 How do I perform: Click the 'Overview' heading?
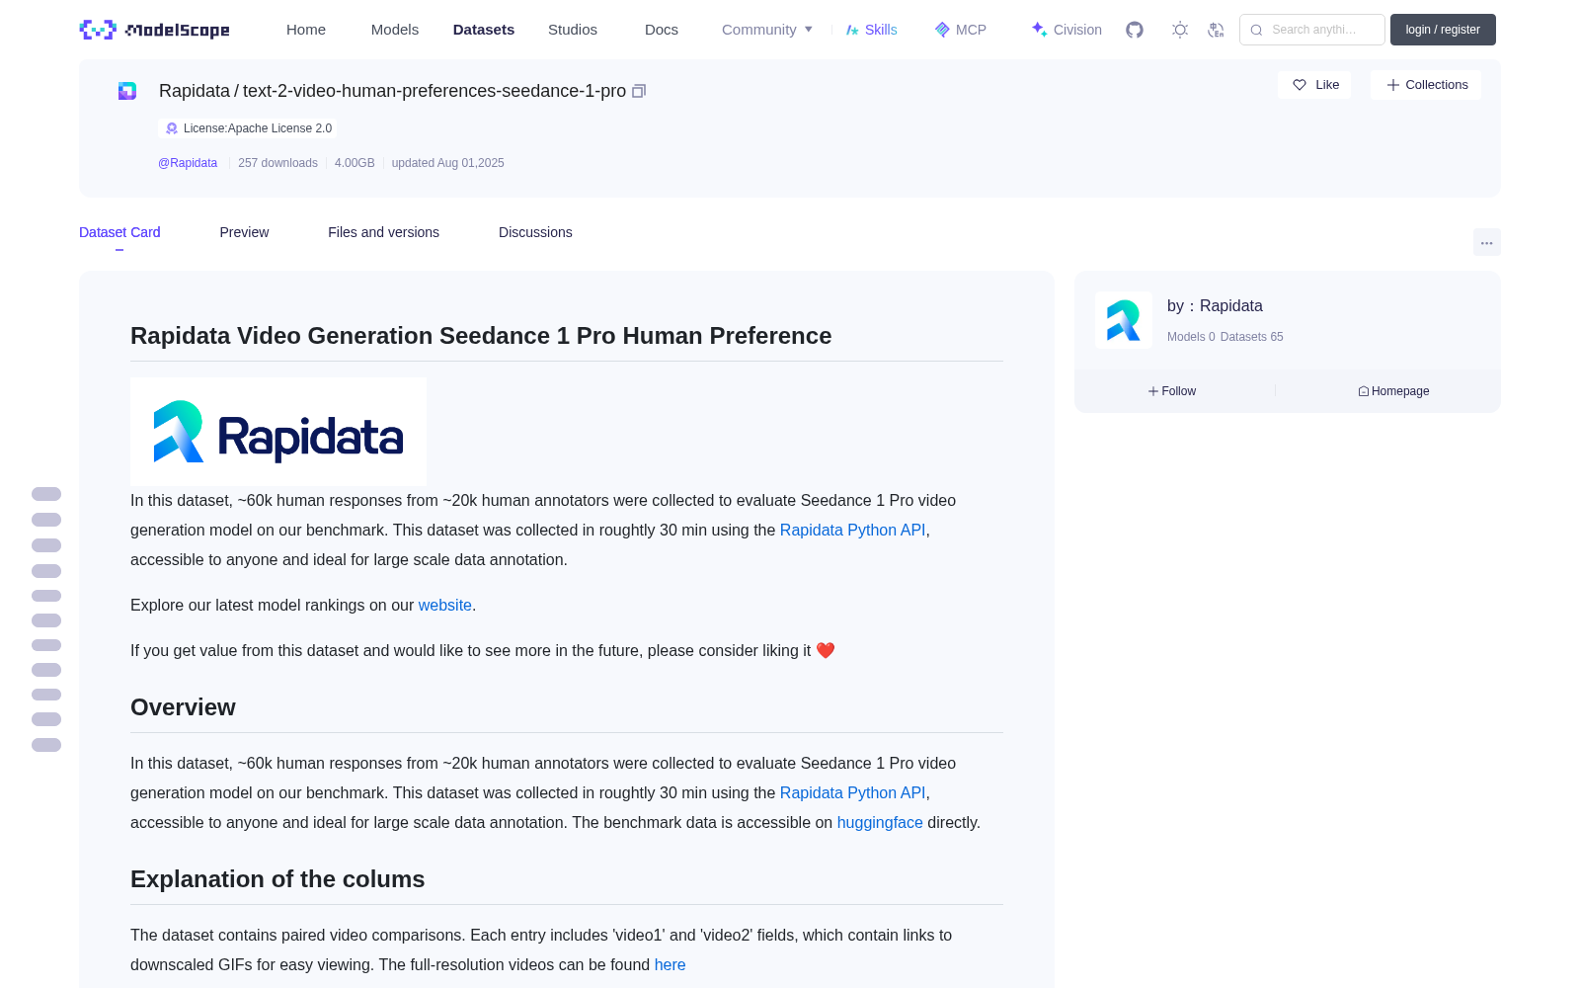(183, 707)
